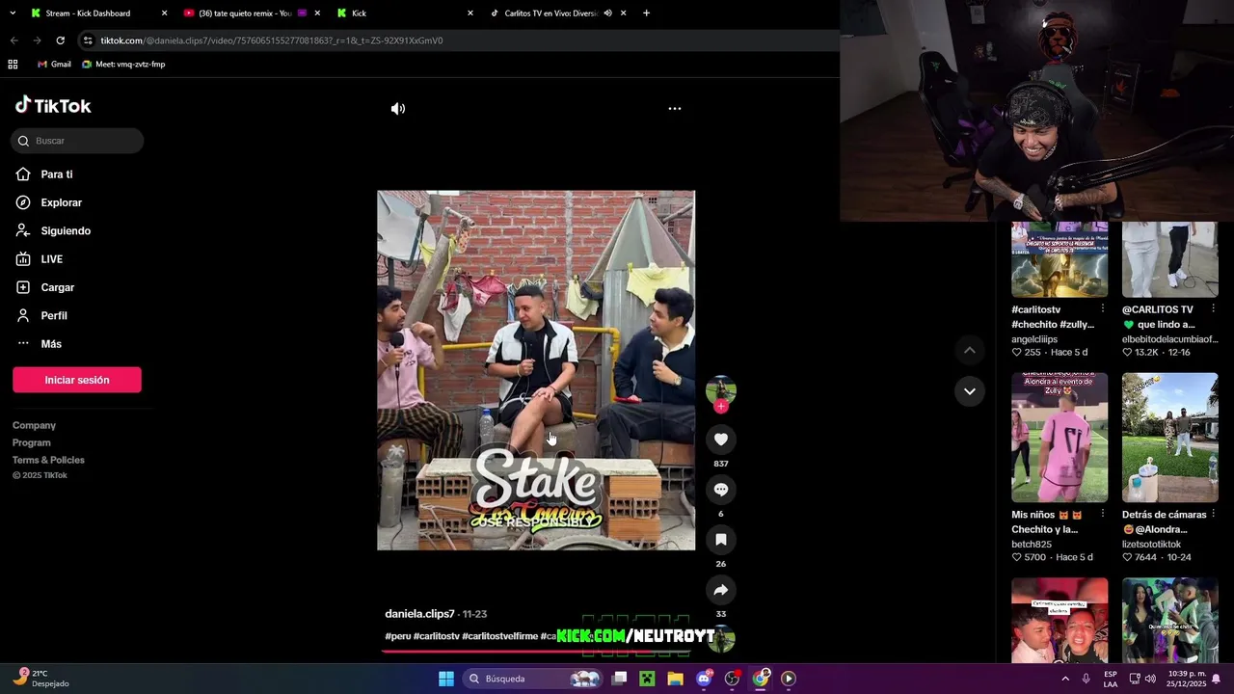Like the video with the heart icon
This screenshot has height=694, width=1234.
[720, 440]
